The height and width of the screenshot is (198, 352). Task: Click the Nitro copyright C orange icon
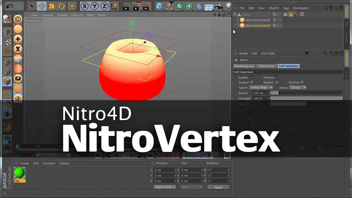pos(18,19)
